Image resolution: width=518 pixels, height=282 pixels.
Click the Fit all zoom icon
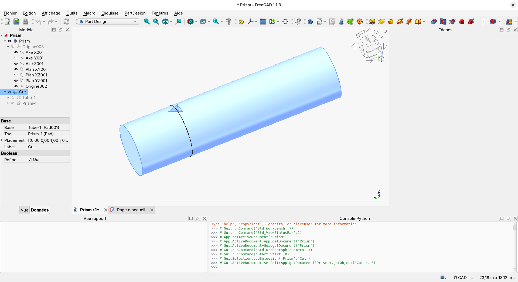[x=147, y=22]
